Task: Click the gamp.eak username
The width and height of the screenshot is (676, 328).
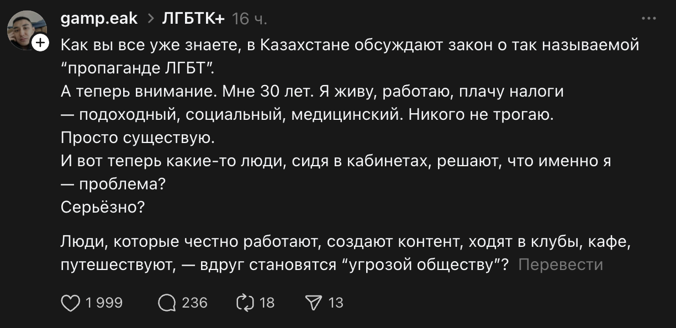Action: (x=99, y=19)
